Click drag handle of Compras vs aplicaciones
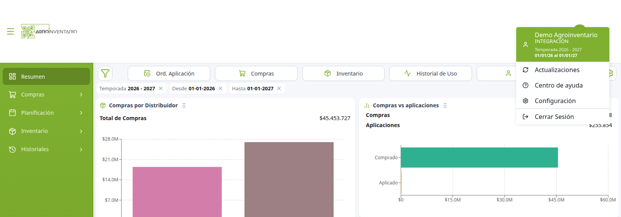Viewport: 621px width, 217px height. coord(445,105)
